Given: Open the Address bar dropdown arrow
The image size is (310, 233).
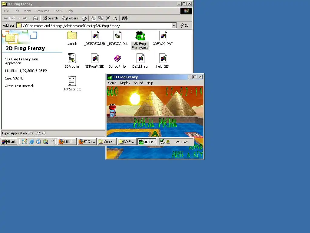Looking at the screenshot, I should 174,25.
